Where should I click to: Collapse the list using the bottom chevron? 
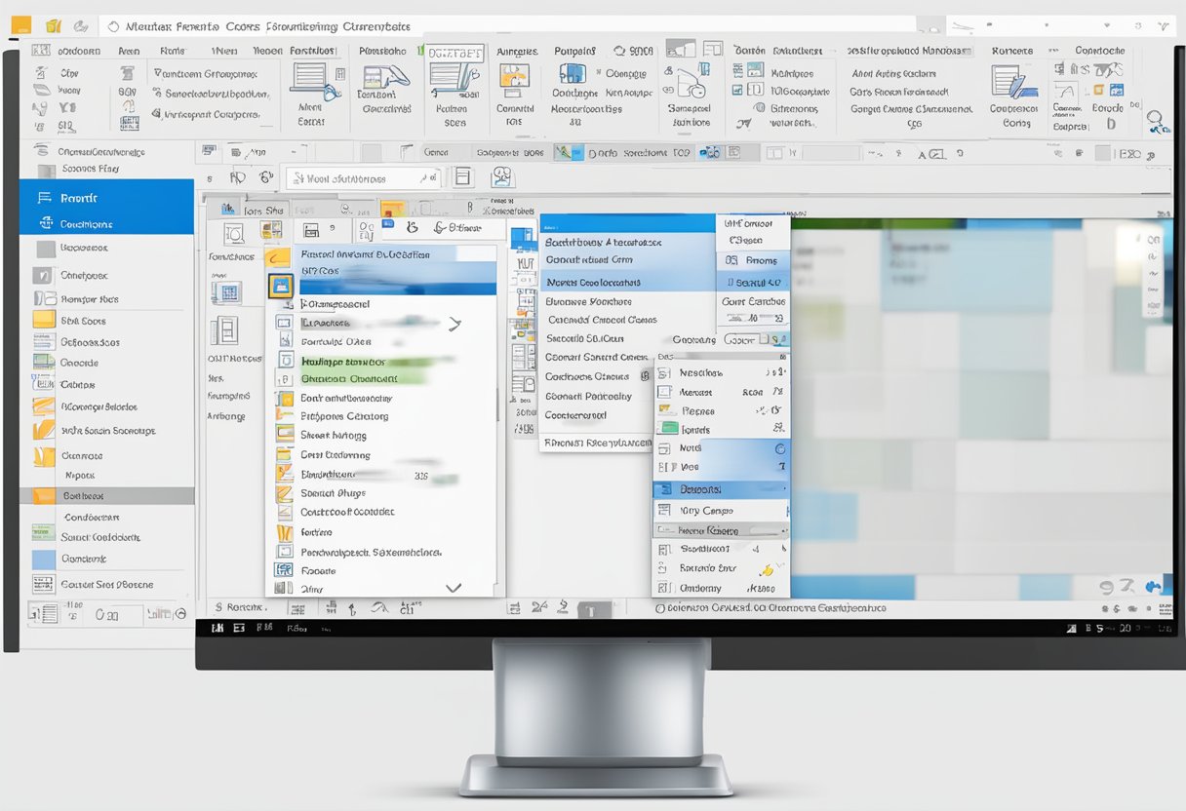click(454, 587)
